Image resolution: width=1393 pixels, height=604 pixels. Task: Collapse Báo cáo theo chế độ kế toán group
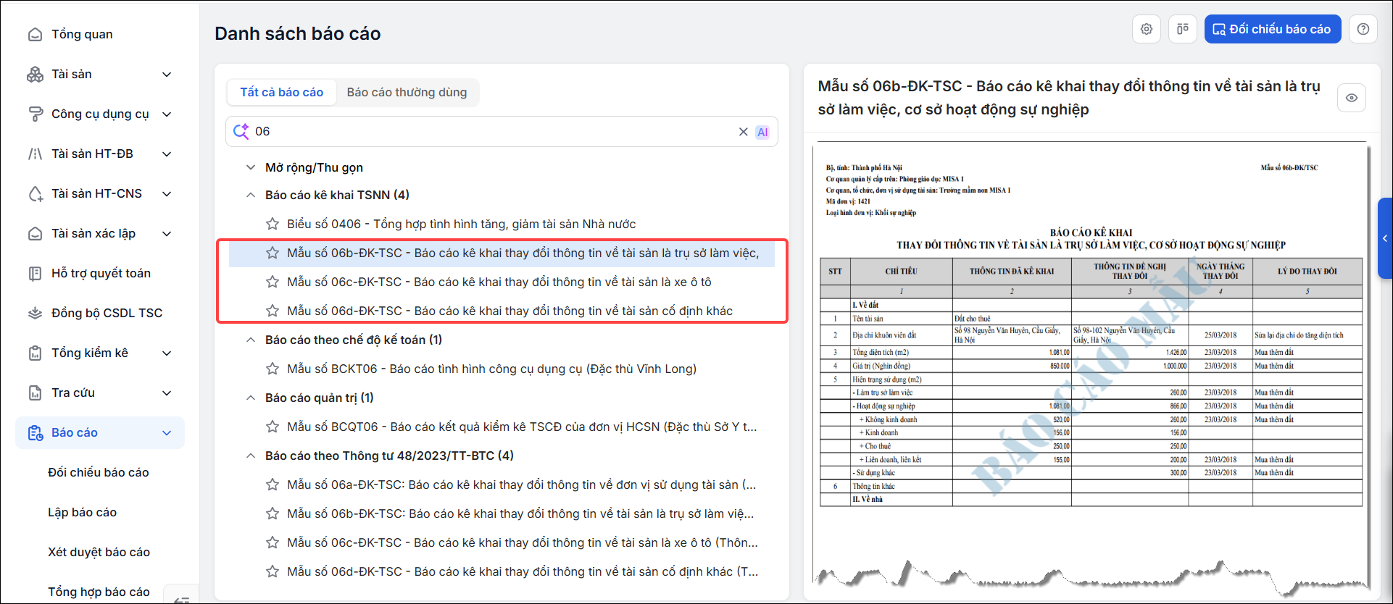coord(251,340)
